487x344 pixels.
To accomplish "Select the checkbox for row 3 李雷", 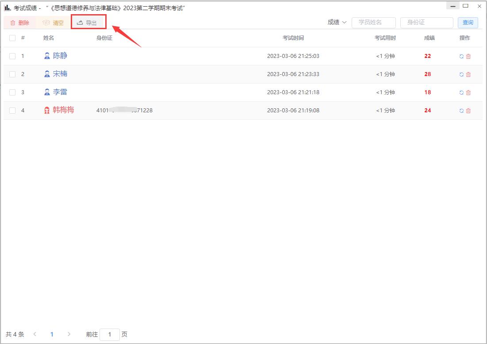I will (x=12, y=92).
